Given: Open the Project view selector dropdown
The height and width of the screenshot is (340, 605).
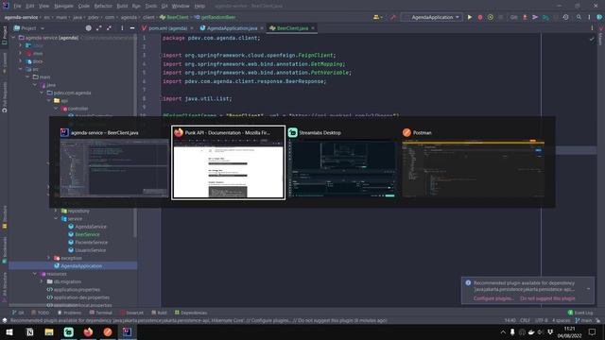Looking at the screenshot, I should pyautogui.click(x=29, y=28).
